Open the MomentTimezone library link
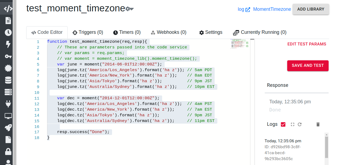Screen dimensions: 337x165 [x=272, y=9]
